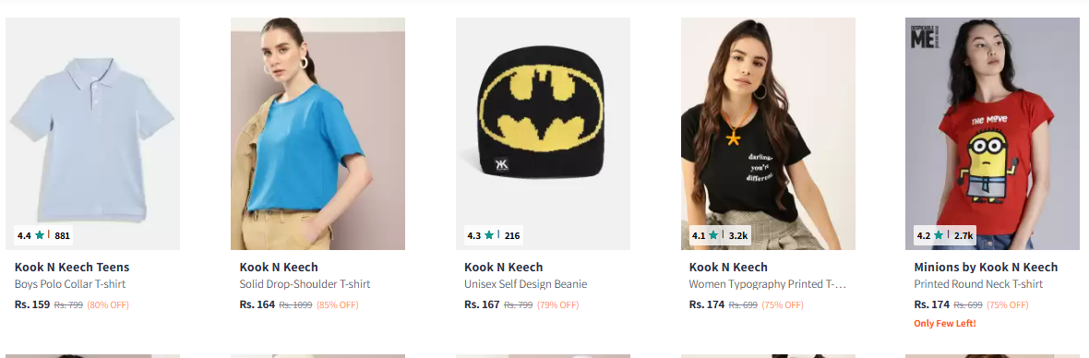Click the star icon on the 4.4 rating badge
Screen dimensions: 1089x358
pyautogui.click(x=40, y=235)
